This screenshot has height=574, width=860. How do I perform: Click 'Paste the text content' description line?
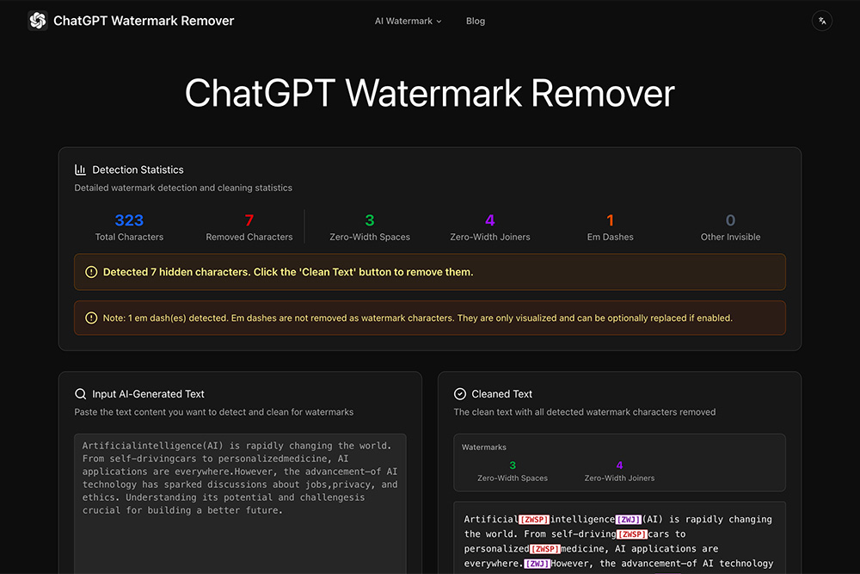coord(214,412)
